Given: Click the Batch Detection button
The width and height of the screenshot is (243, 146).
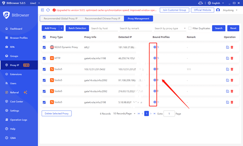Looking at the screenshot, I should (x=77, y=28).
